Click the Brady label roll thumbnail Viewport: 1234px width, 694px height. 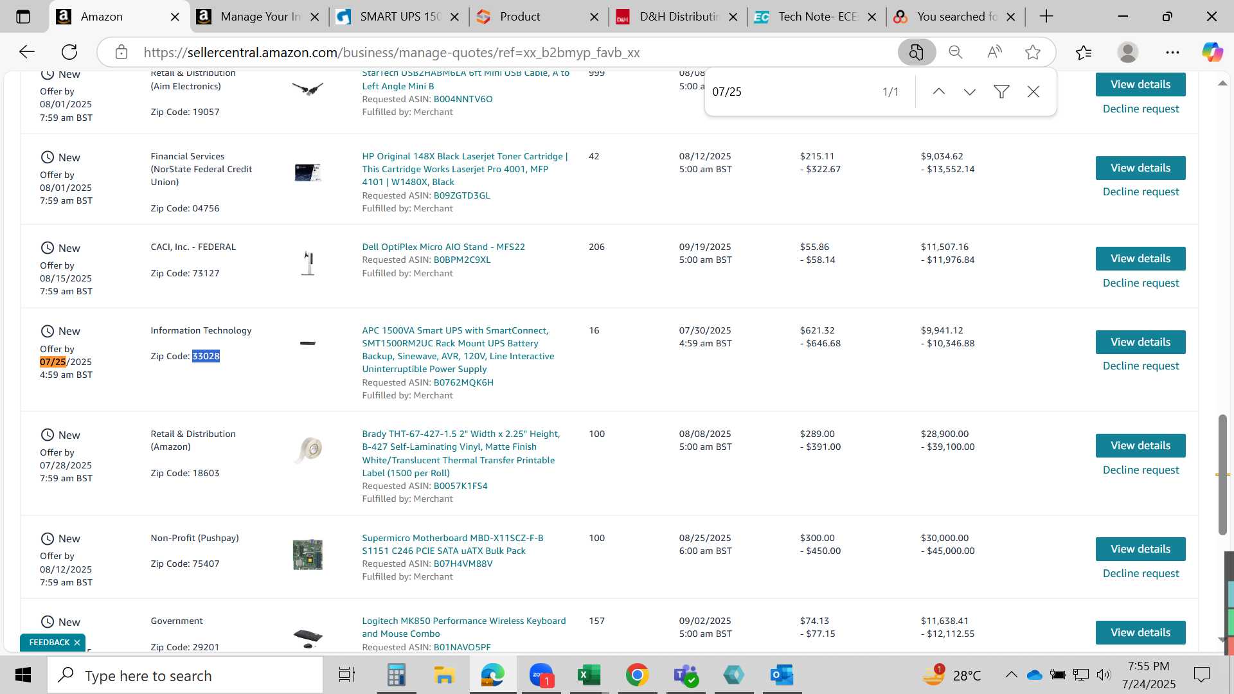(x=308, y=450)
